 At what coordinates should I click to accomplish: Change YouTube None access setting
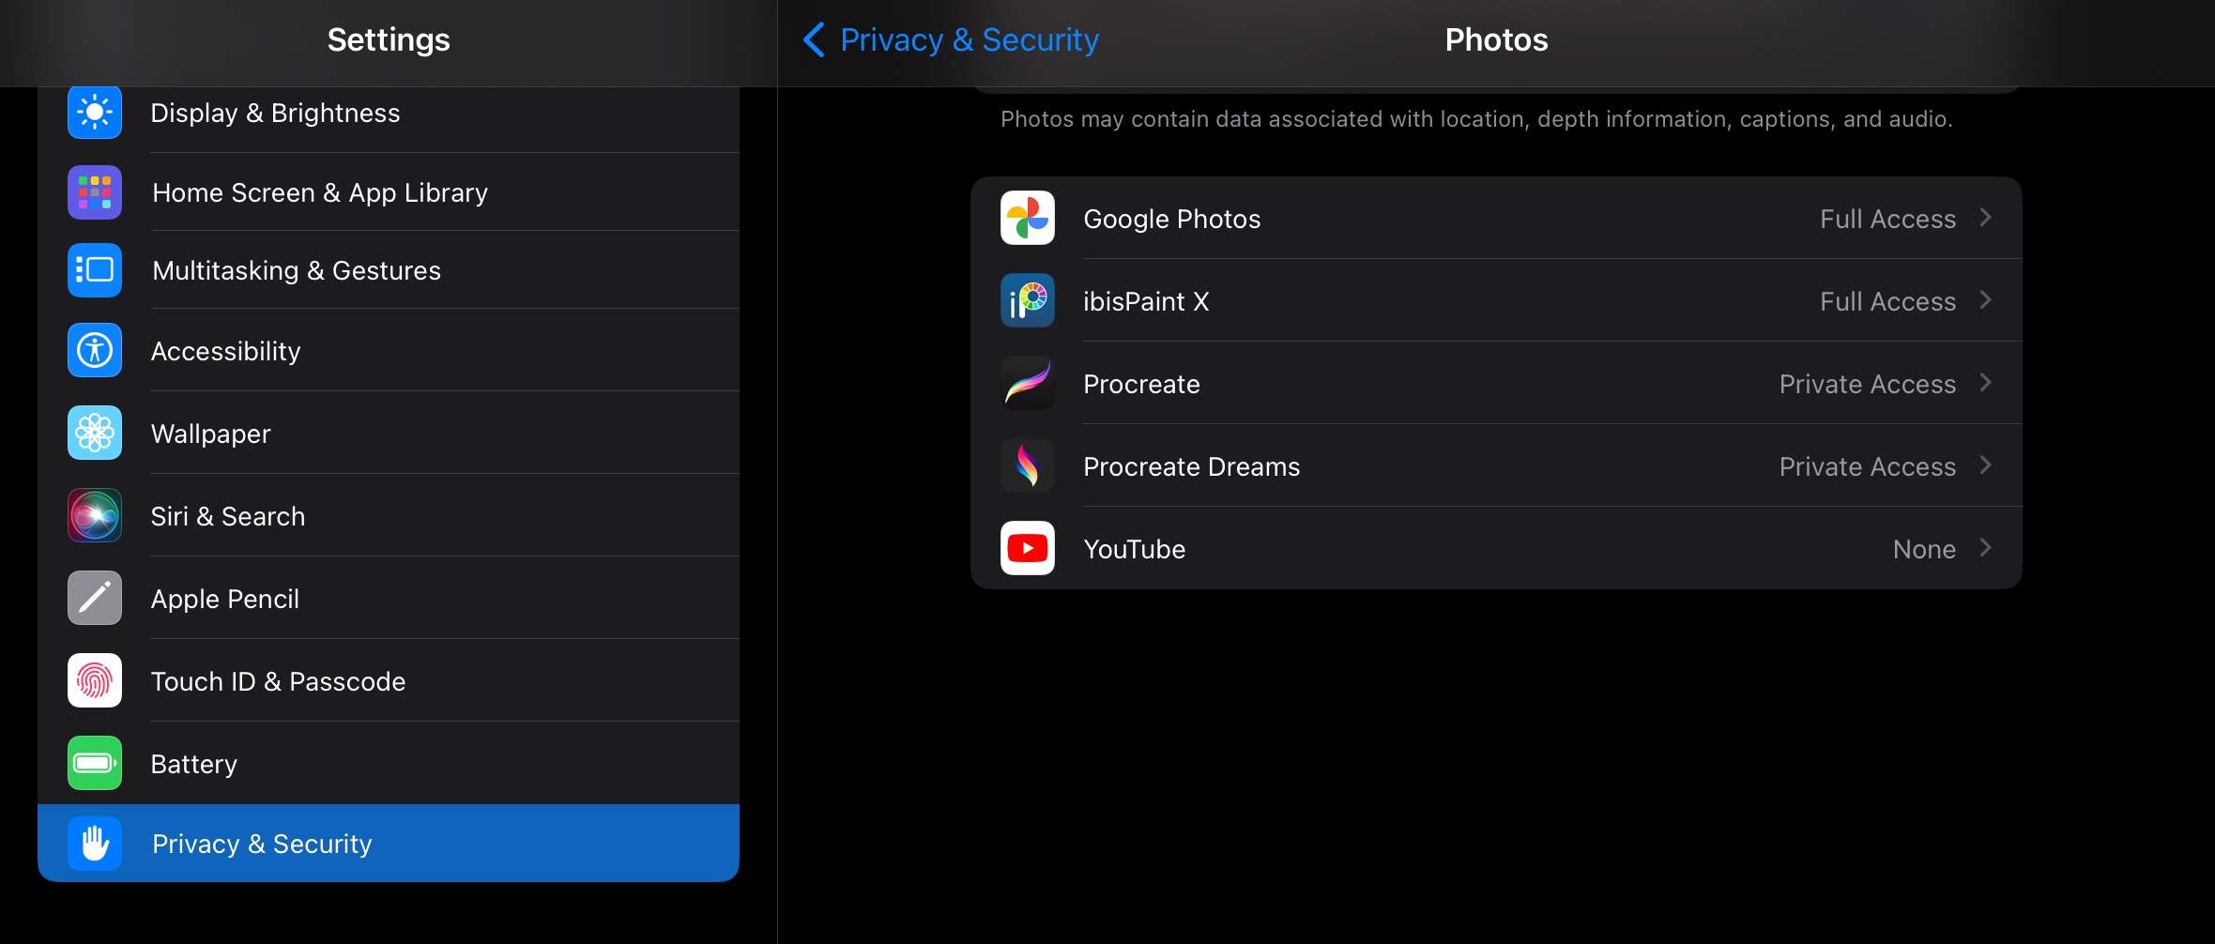coord(1924,549)
